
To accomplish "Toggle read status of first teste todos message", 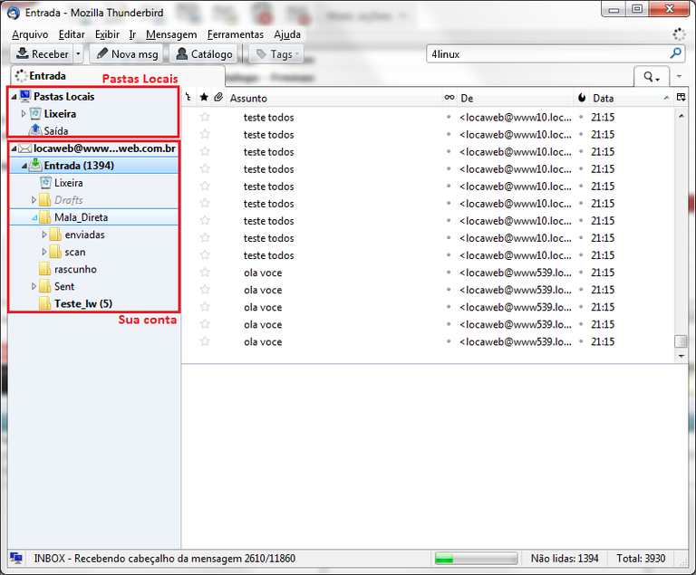I will [449, 117].
